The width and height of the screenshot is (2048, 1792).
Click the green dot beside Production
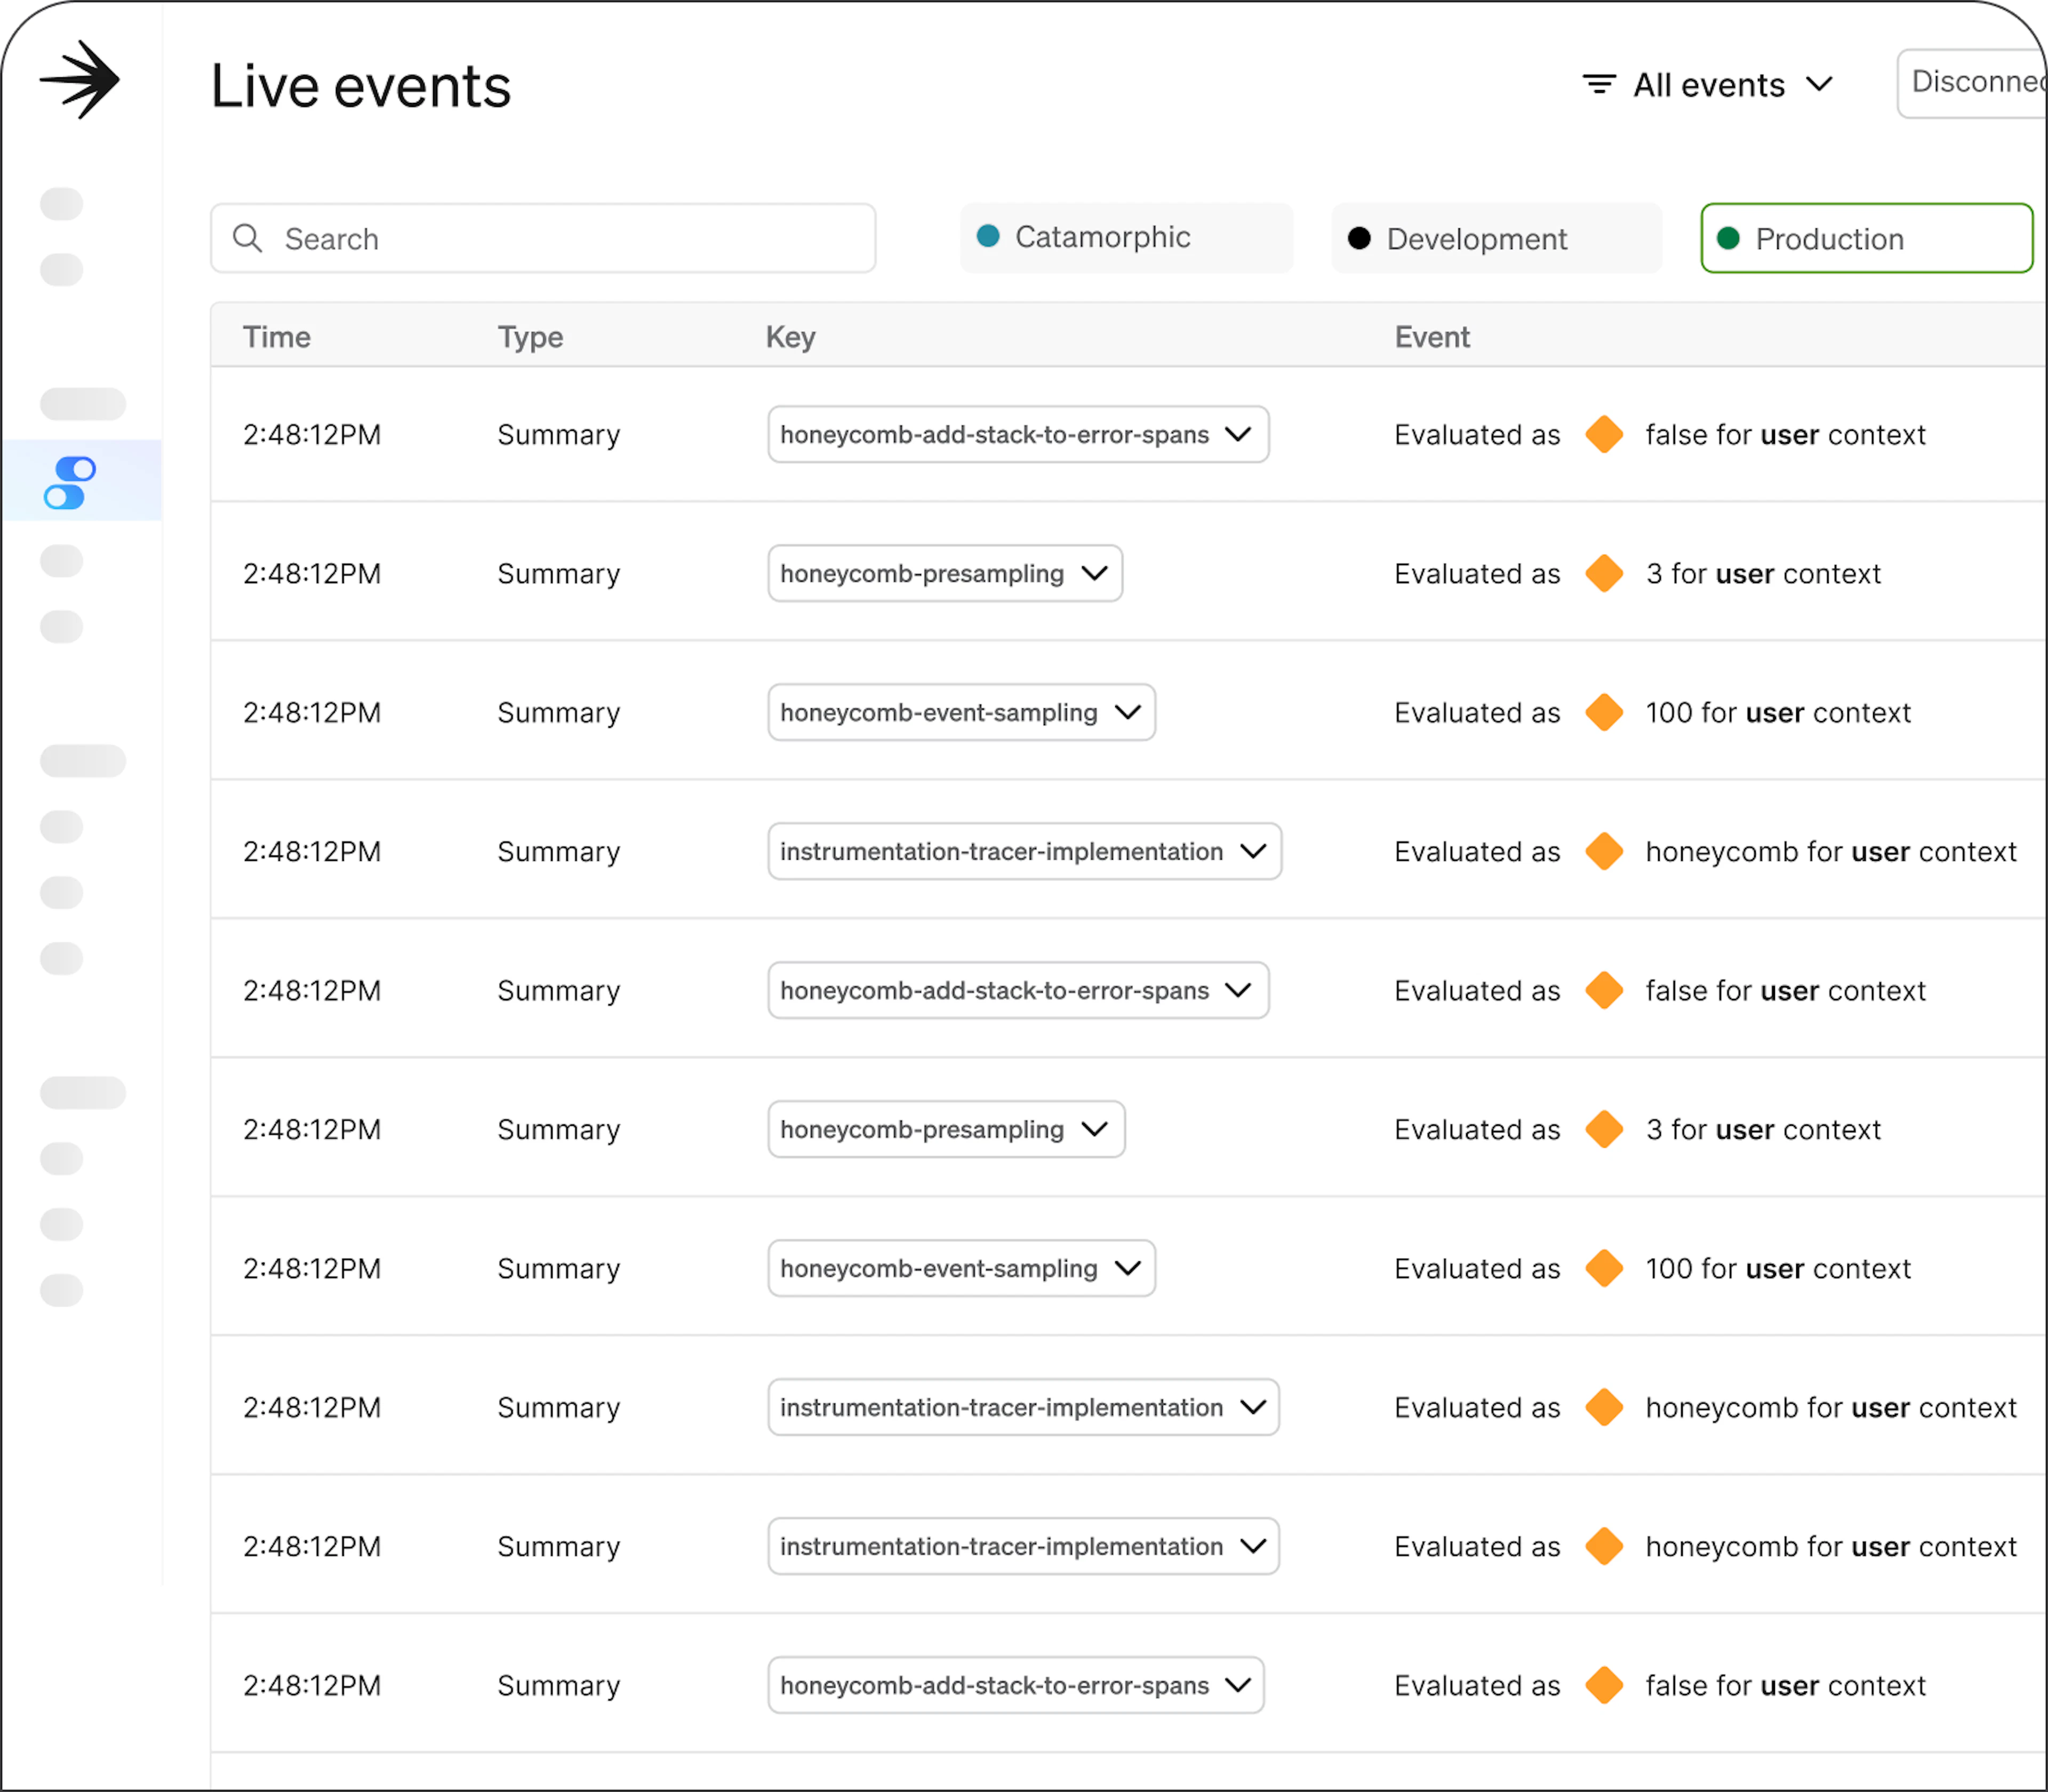point(1728,238)
